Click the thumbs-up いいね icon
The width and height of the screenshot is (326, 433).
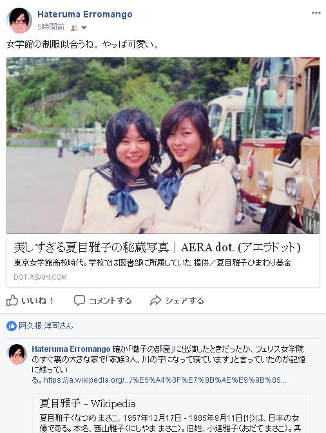coord(12,300)
